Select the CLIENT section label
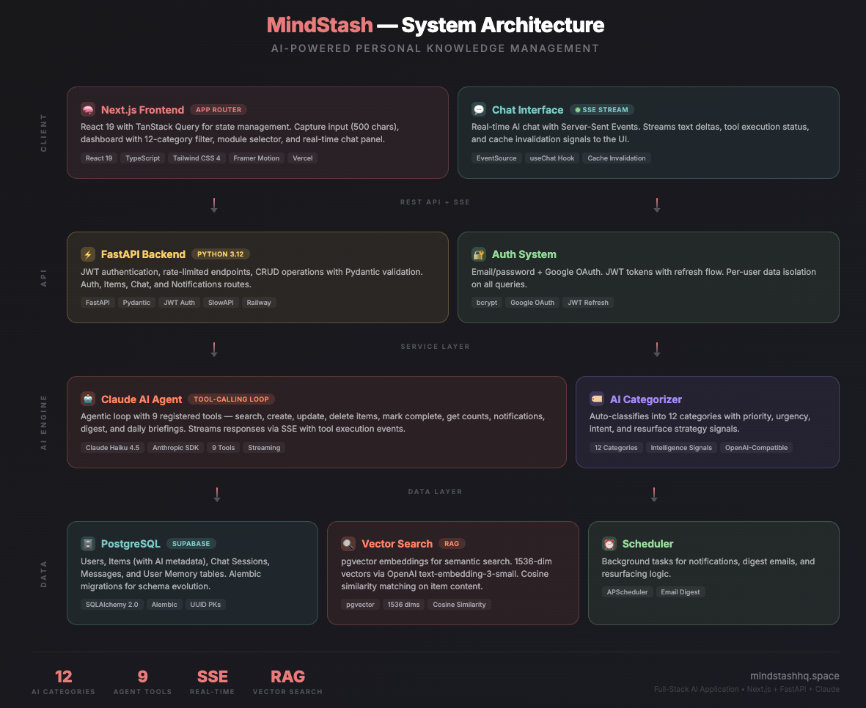This screenshot has width=866, height=708. point(43,132)
